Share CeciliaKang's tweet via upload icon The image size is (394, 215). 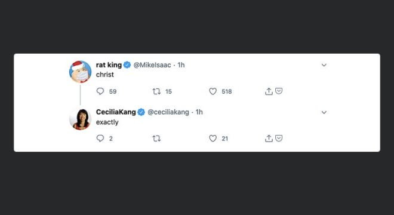[269, 139]
